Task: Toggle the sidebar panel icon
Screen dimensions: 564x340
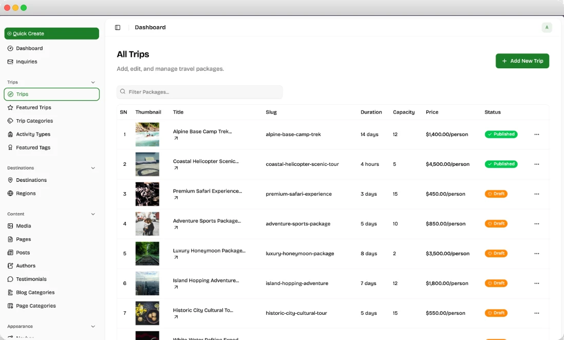Action: 118,27
